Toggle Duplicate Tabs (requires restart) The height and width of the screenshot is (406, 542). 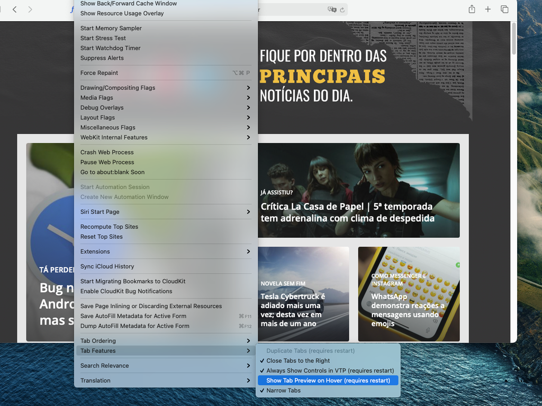[328, 351]
